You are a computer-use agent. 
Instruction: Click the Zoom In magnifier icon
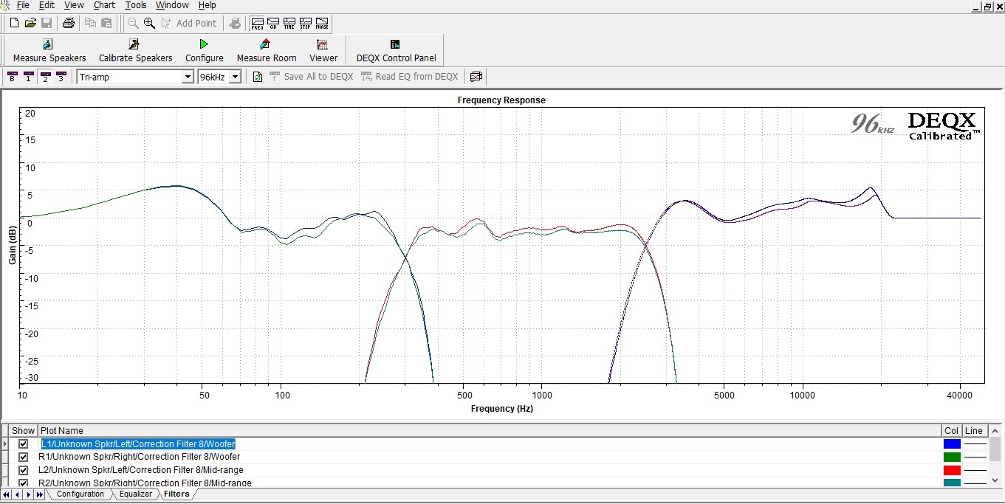[x=149, y=23]
